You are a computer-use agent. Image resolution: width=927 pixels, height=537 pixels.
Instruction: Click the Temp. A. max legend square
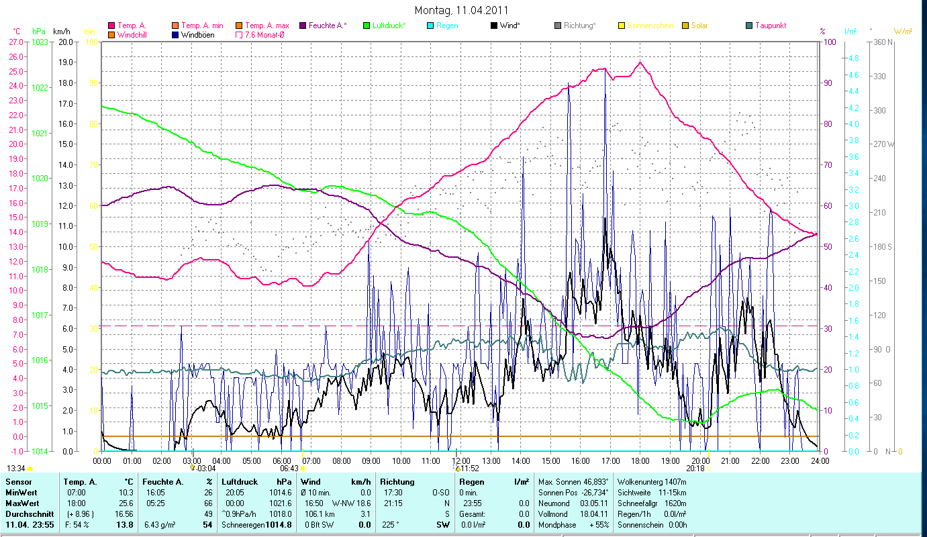tap(239, 26)
